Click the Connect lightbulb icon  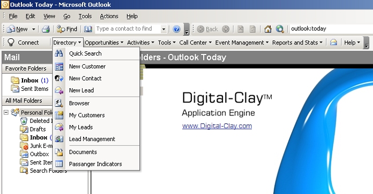(11, 42)
